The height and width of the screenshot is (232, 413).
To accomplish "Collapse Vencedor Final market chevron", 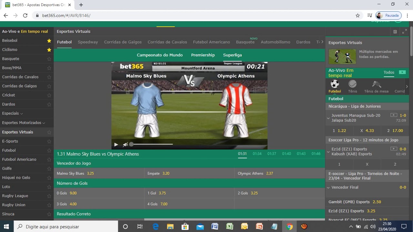I will [x=328, y=188].
